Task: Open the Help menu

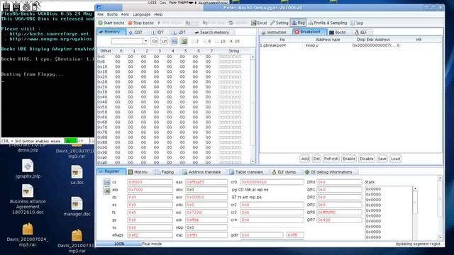Action: [158, 14]
